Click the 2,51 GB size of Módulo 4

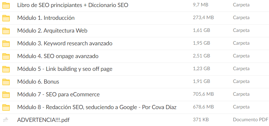(x=201, y=56)
